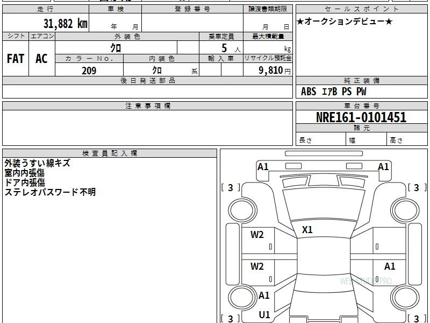Click the upper W2 door mark
430x323 pixels.
click(257, 235)
